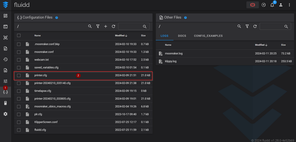Sort Other Files by Modified column
Screen dimensions: 296x142
pyautogui.click(x=261, y=45)
